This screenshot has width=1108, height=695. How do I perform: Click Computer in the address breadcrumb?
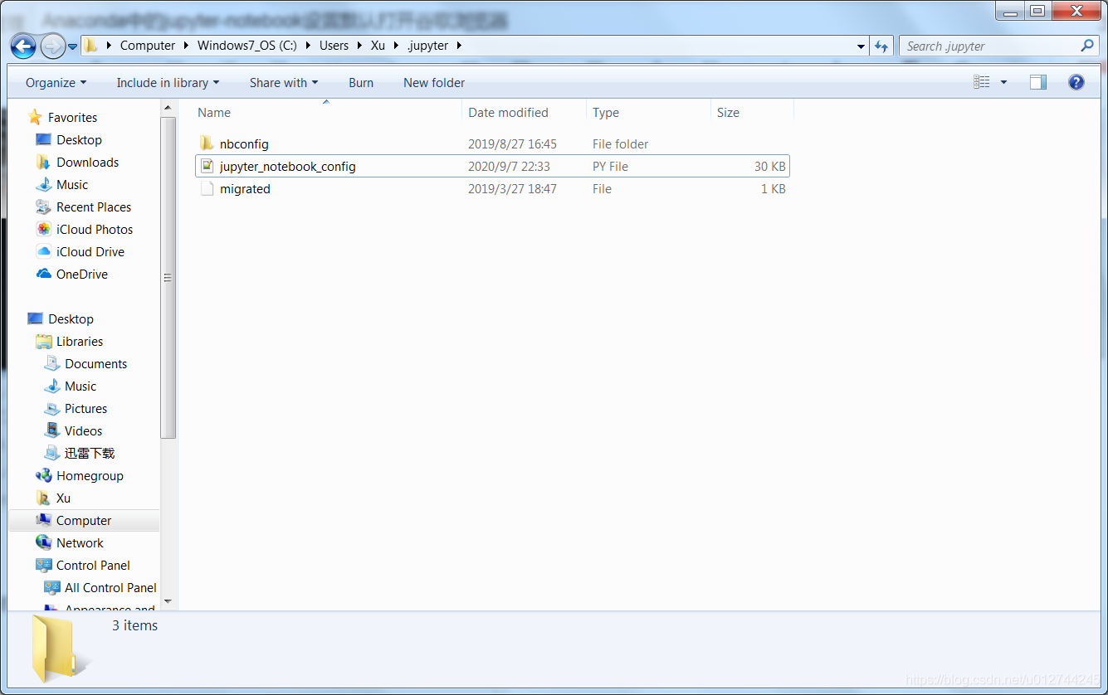point(148,46)
